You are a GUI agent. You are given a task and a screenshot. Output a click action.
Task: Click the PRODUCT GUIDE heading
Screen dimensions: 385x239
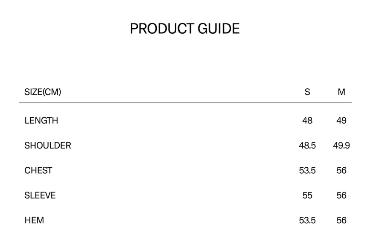pos(185,29)
